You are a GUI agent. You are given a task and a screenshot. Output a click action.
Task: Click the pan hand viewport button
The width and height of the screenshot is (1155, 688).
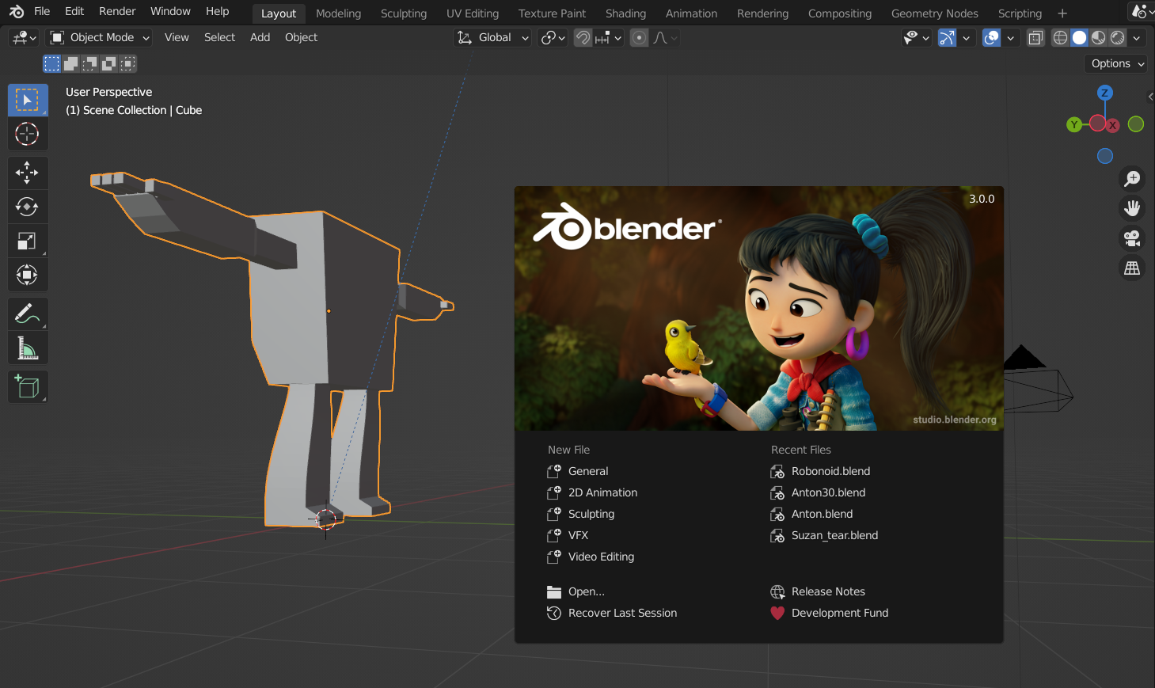click(x=1132, y=208)
